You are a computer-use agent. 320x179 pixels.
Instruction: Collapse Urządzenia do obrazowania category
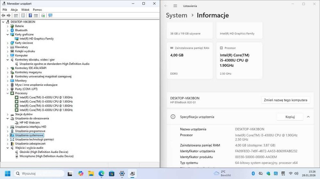[8, 118]
